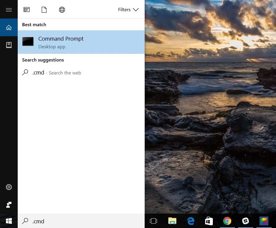
Task: Click the Windows Start button
Action: point(9,221)
